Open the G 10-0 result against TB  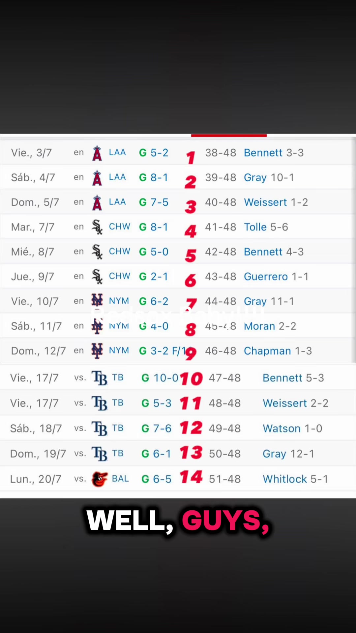pyautogui.click(x=160, y=378)
